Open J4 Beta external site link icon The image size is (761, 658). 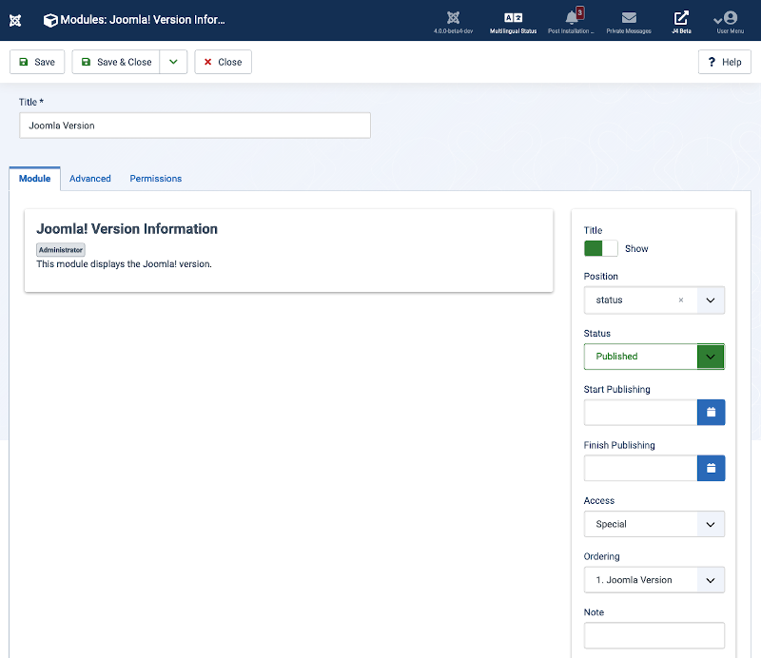(x=681, y=22)
